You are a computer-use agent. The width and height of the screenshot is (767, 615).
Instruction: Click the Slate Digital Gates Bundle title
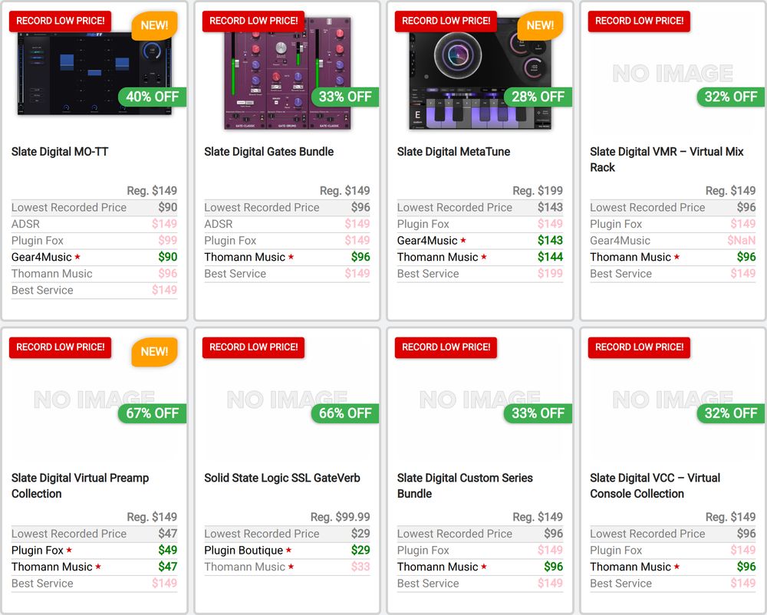coord(268,152)
